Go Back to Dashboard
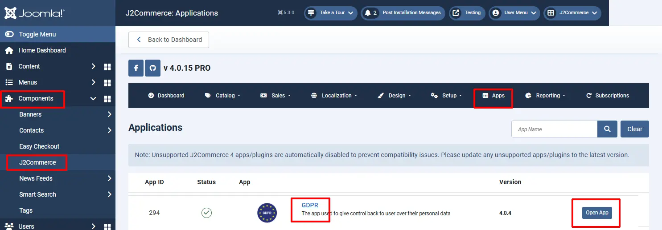 [169, 40]
